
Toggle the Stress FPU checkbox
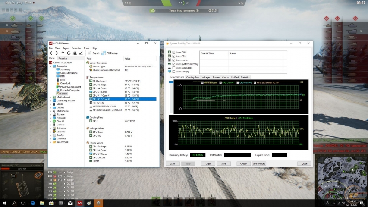pos(174,56)
